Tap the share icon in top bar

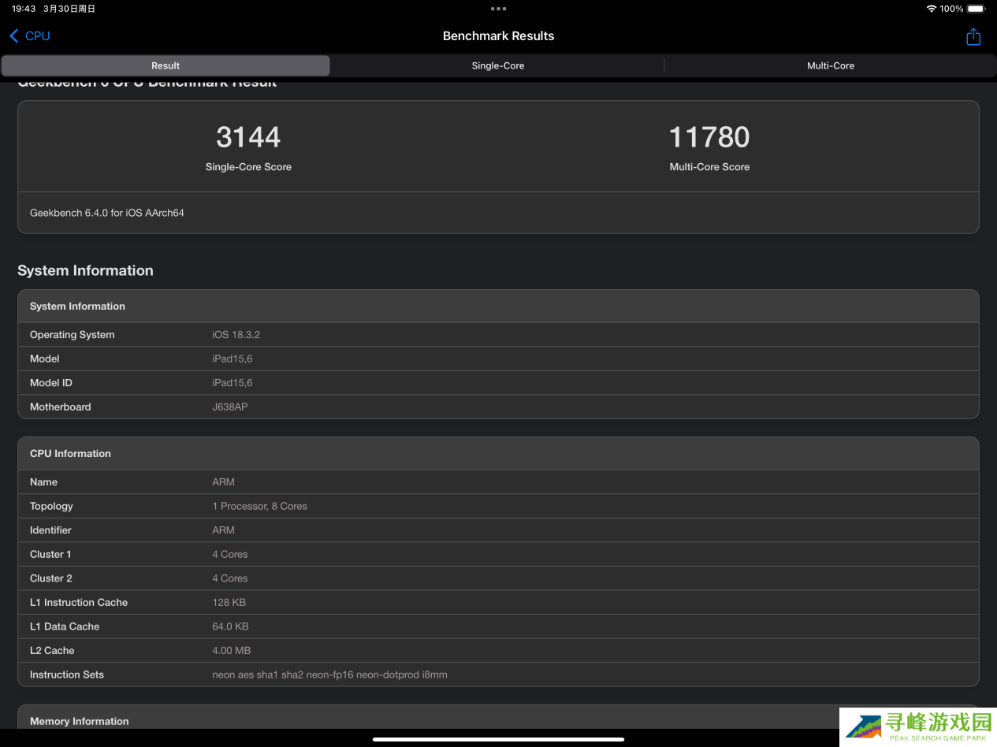pyautogui.click(x=973, y=36)
